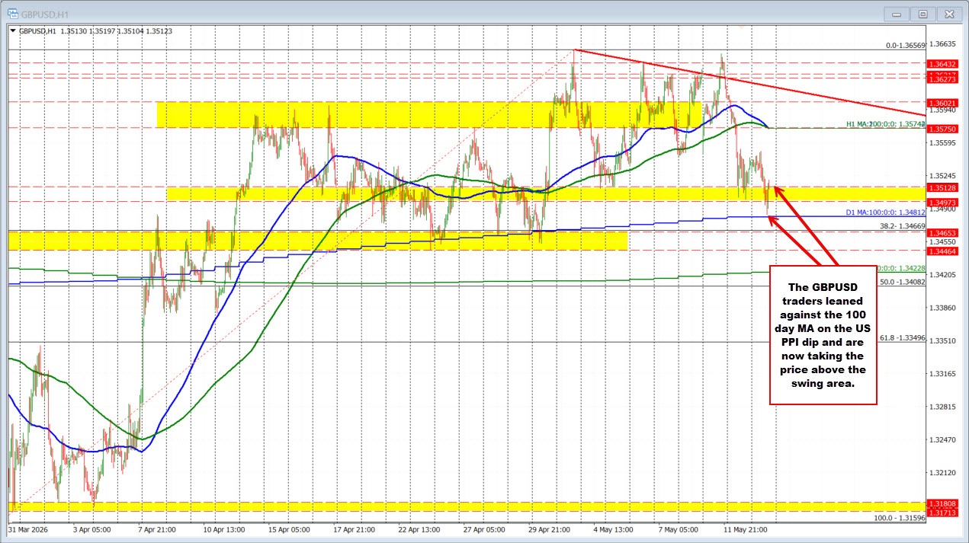The width and height of the screenshot is (969, 543).
Task: Click the 1.35595 price scale value
Action: click(x=943, y=142)
